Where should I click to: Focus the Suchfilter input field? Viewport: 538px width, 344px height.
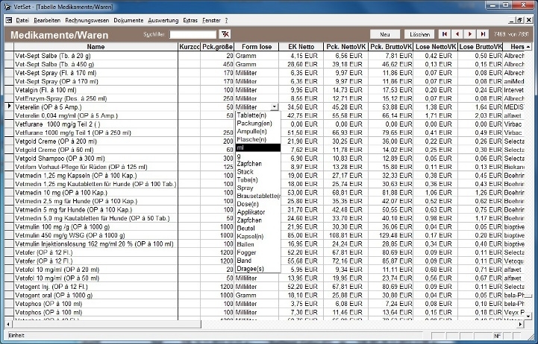(193, 34)
